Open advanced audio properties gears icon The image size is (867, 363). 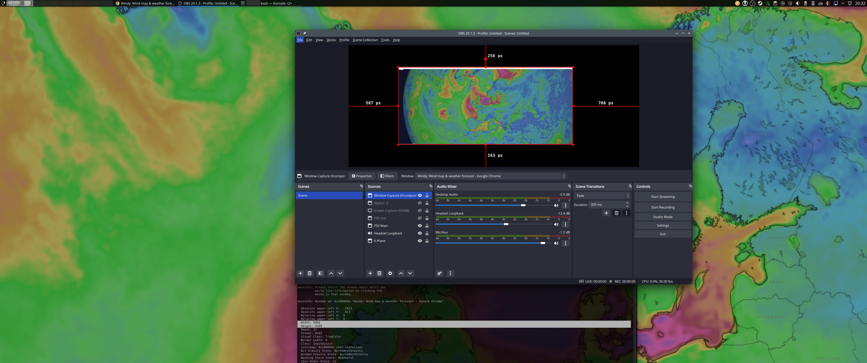439,273
